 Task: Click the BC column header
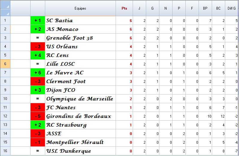(x=218, y=8)
